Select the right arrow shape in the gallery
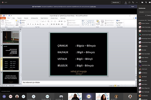Screen dimensions: 151x100 tap(89, 23)
